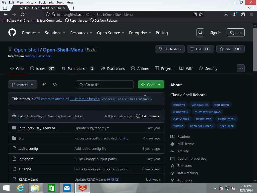The height and width of the screenshot is (193, 257).
Task: Open the green Code dropdown button
Action: [151, 84]
